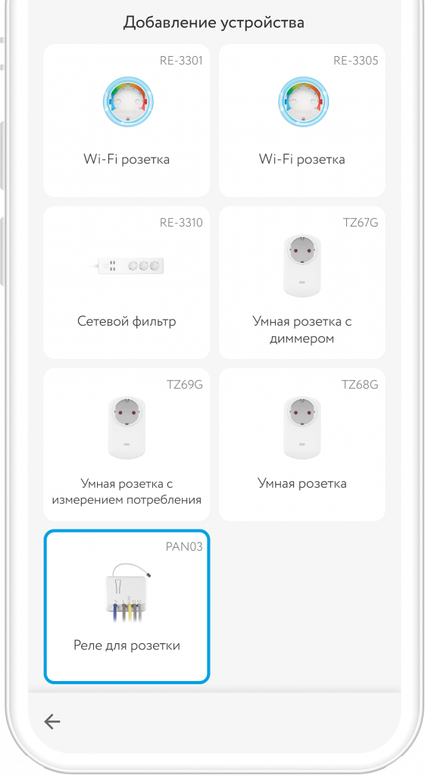Tap the TZ69G smart plug image

point(127,427)
